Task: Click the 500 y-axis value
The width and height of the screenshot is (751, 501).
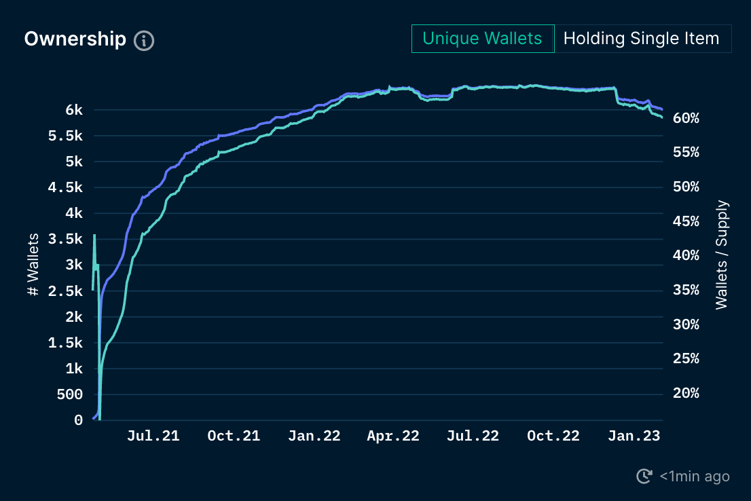Action: pos(70,394)
